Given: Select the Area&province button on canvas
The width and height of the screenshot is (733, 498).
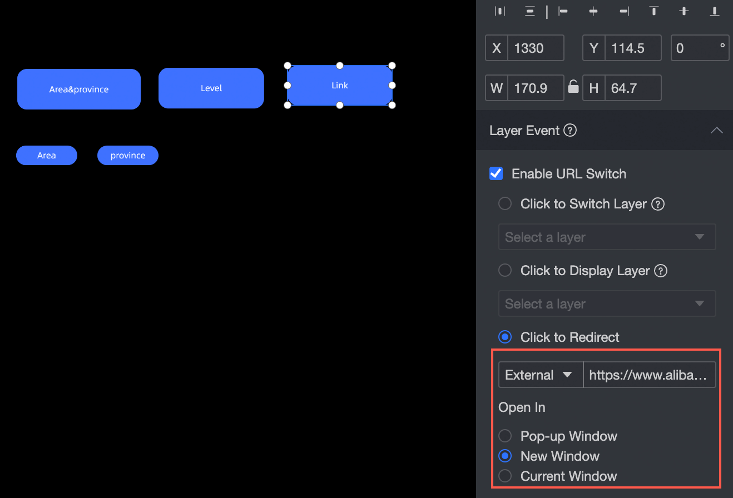Looking at the screenshot, I should [79, 89].
